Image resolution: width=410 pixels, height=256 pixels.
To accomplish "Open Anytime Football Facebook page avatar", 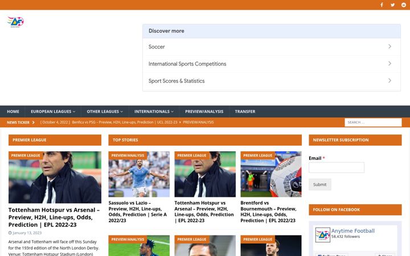I will point(322,234).
